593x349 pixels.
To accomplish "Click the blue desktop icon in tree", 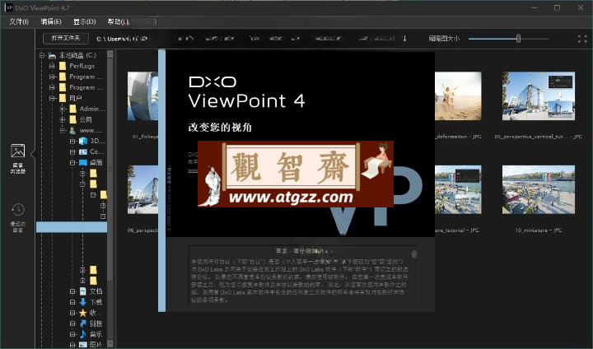I will pyautogui.click(x=83, y=163).
